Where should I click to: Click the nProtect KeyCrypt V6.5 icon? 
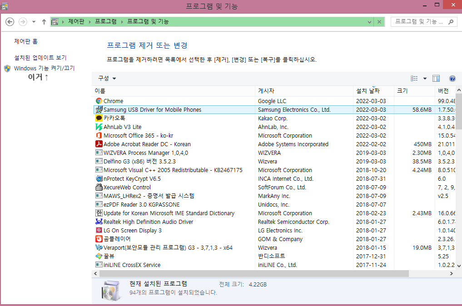(99, 178)
